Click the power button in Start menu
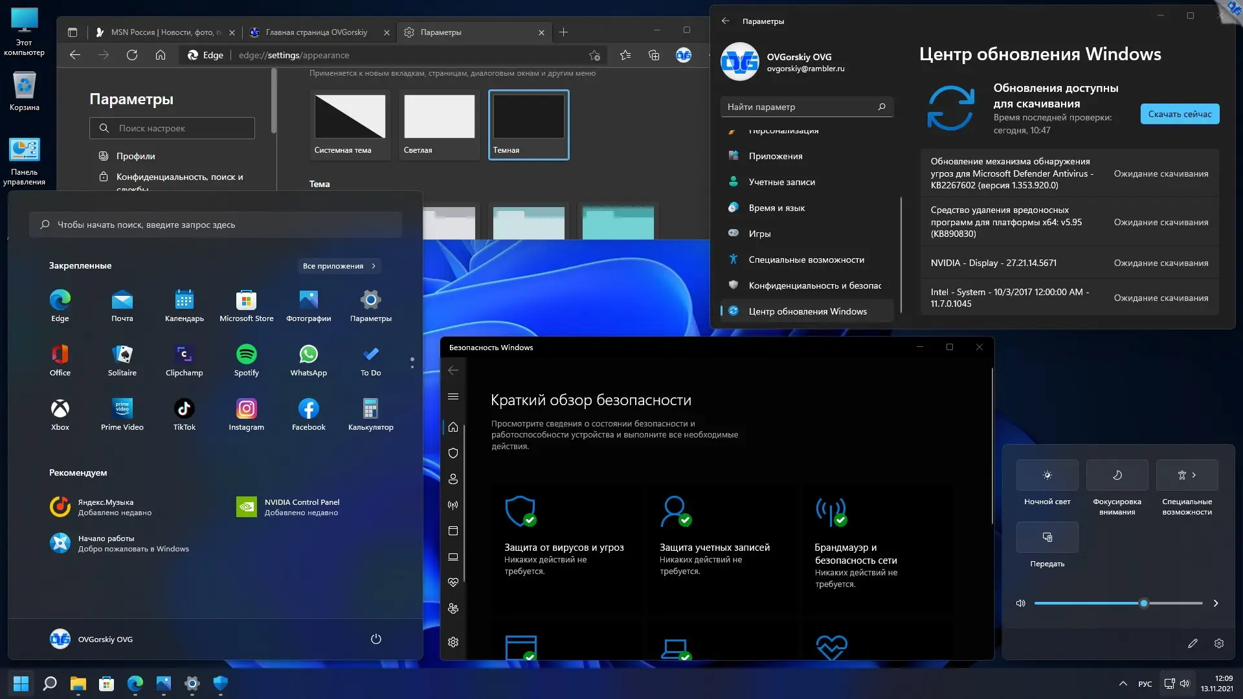Viewport: 1243px width, 699px height. click(375, 639)
